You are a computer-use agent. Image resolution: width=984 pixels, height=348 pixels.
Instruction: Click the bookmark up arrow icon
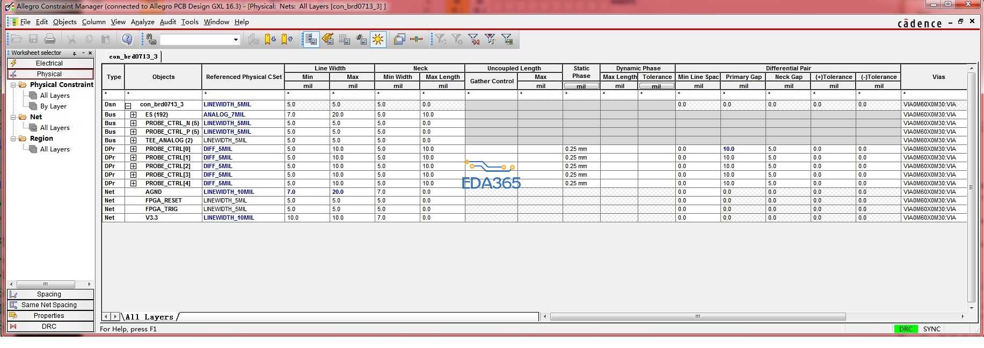tap(287, 39)
